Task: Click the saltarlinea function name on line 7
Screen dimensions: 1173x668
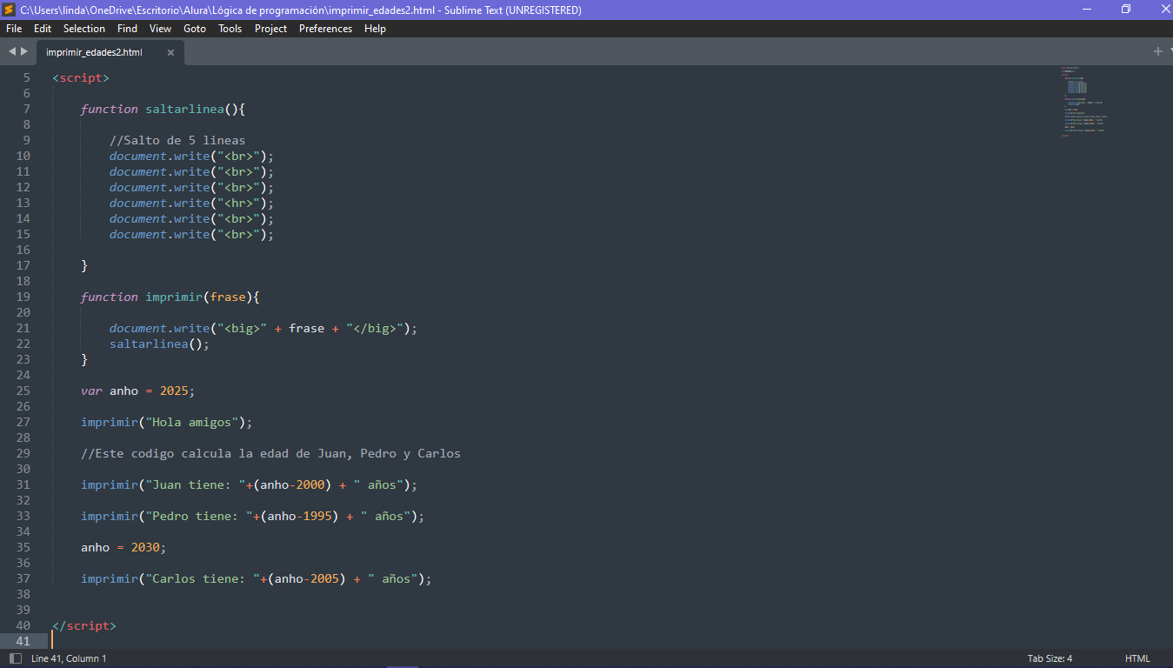Action: coord(185,109)
